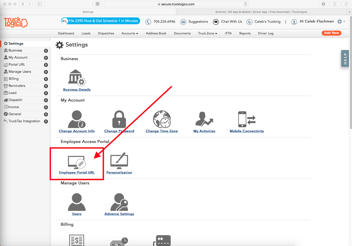The image size is (352, 246).
Task: Expand the Portal URL sidebar arrow
Action: click(x=46, y=65)
